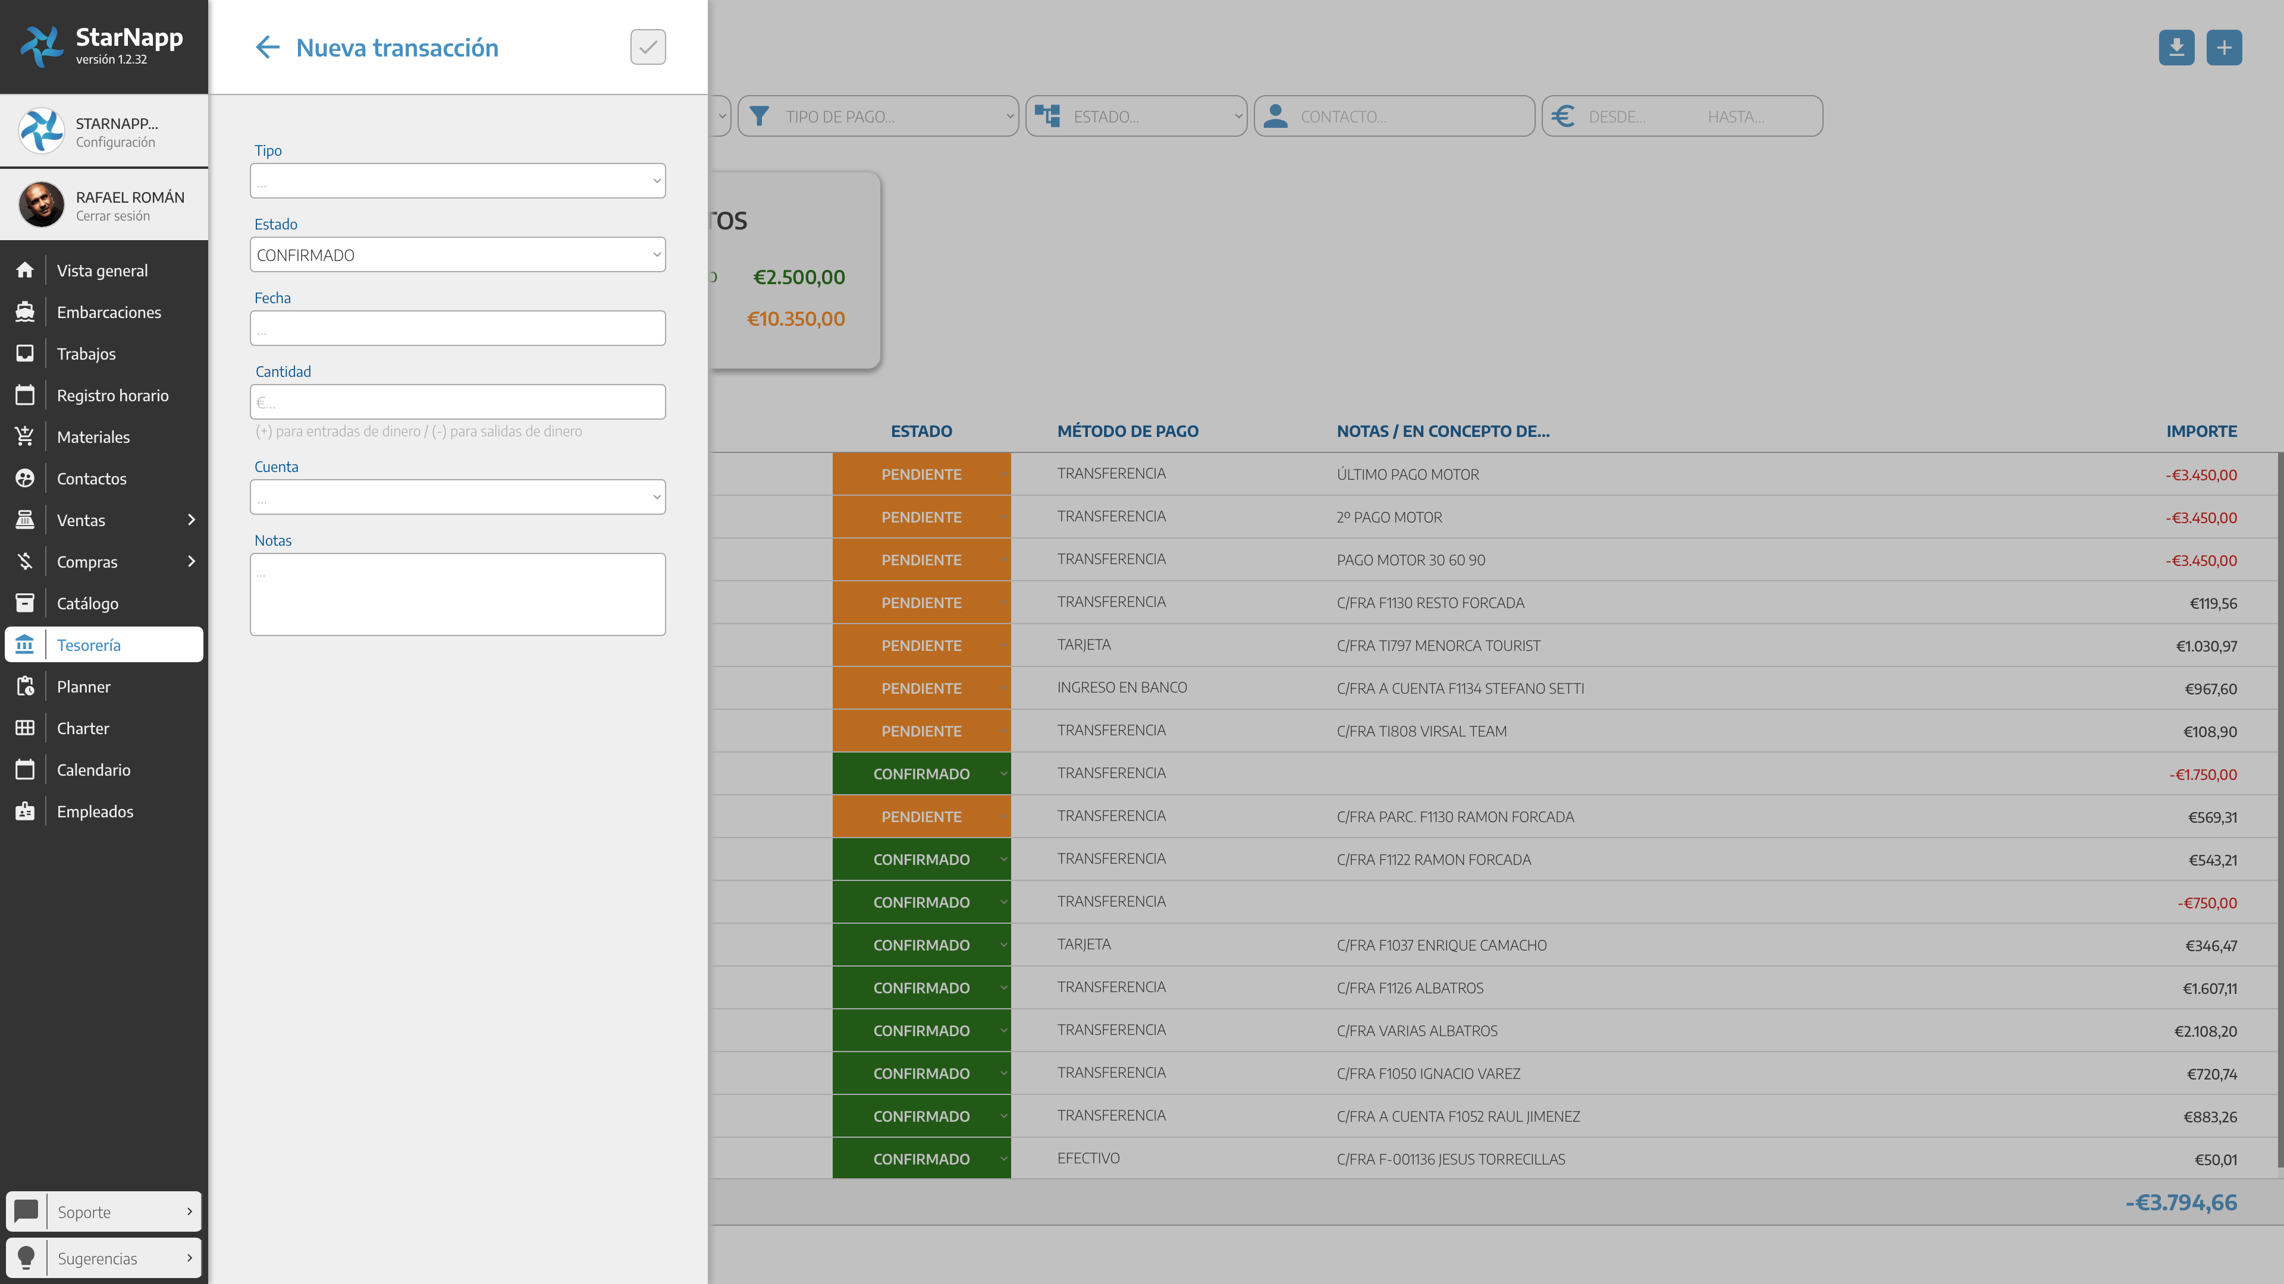This screenshot has width=2284, height=1284.
Task: Expand the TIPO DE PAGO filter dropdown
Action: pos(878,117)
